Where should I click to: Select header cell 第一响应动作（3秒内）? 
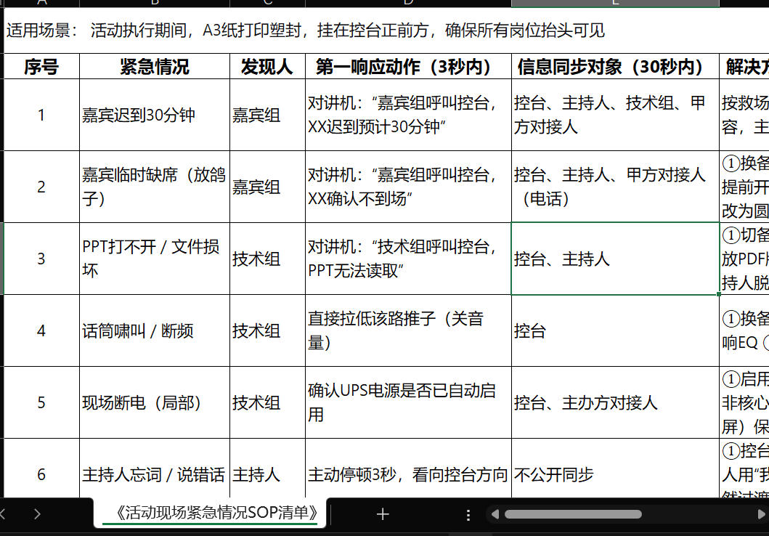click(x=408, y=66)
